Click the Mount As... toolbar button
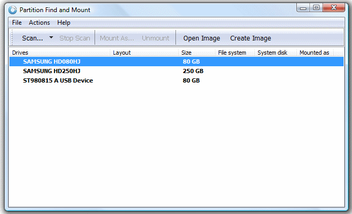352x214 pixels. 117,38
